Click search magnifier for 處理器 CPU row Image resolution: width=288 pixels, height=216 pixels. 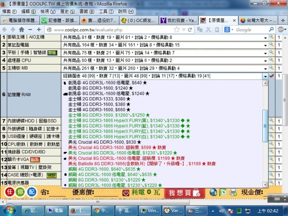[271, 60]
